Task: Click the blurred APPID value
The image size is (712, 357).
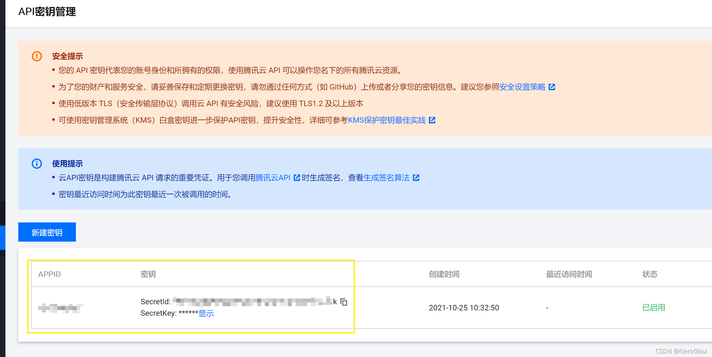Action: (61, 308)
